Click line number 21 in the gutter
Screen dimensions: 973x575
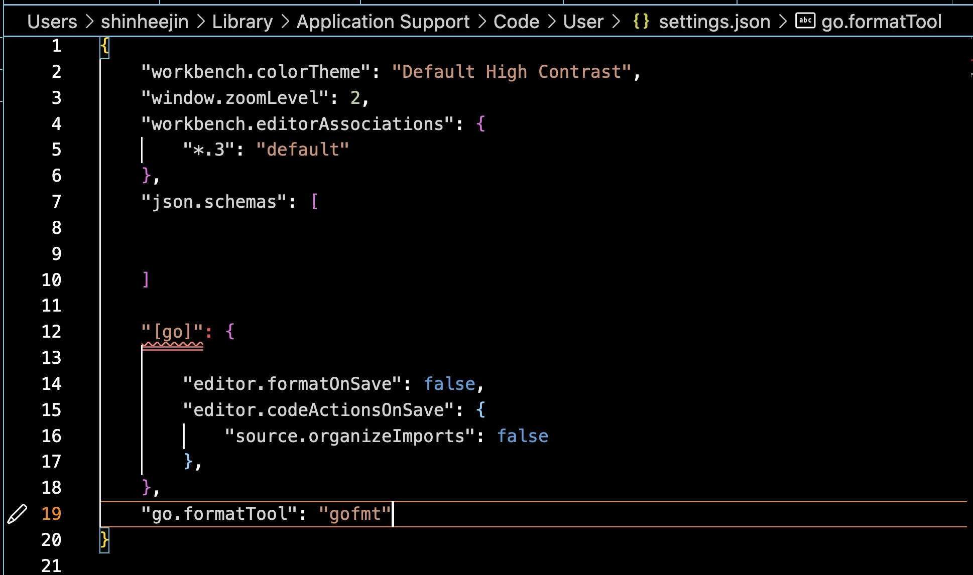click(51, 566)
